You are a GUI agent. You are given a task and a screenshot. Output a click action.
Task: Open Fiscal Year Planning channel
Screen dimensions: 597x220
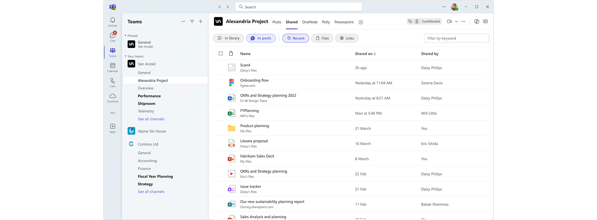155,176
